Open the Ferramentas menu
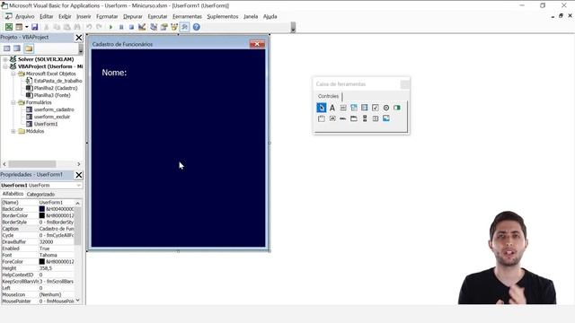This screenshot has height=323, width=575. tap(187, 16)
